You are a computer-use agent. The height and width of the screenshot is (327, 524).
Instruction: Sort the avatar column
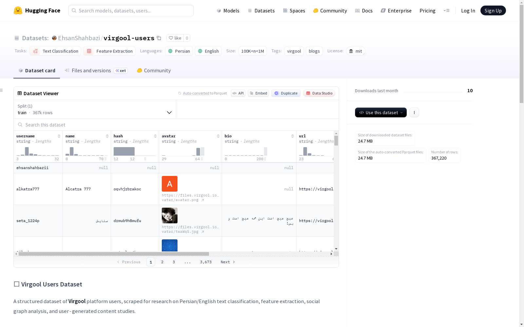[x=218, y=136]
